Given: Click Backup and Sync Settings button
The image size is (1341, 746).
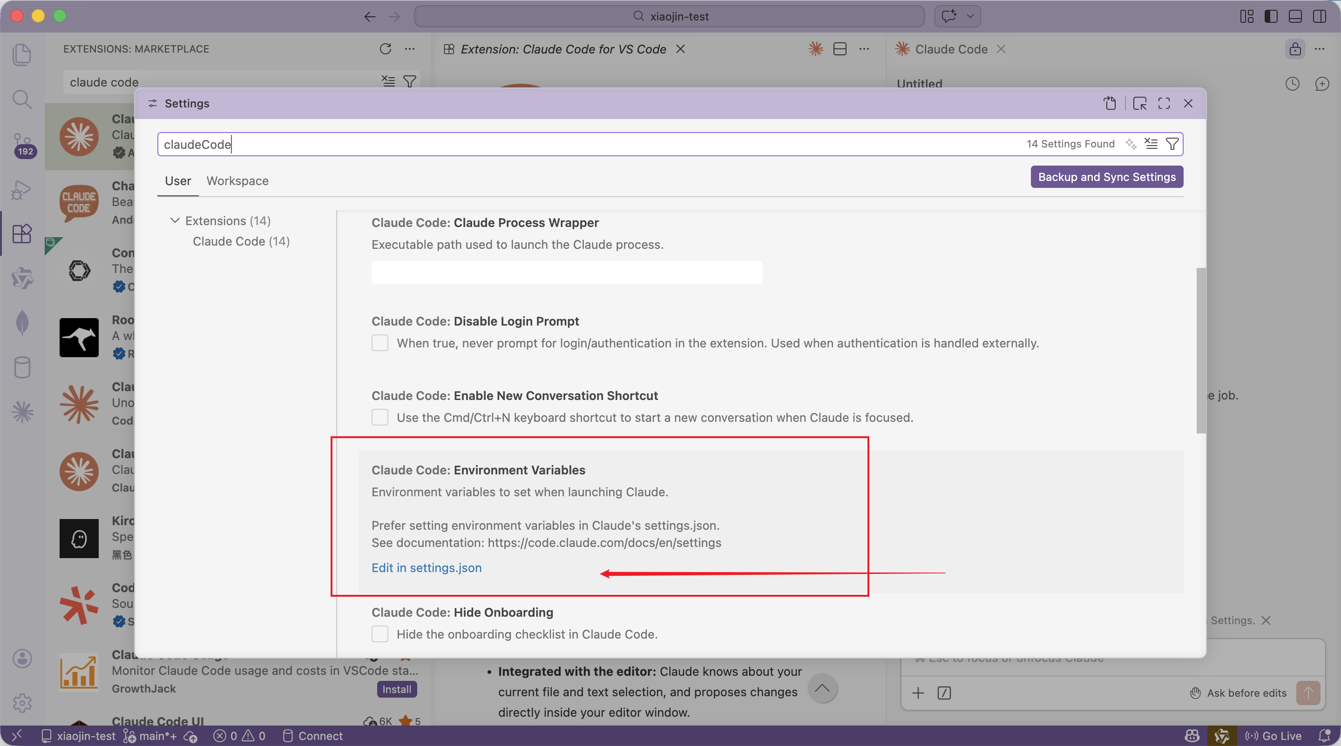Looking at the screenshot, I should click(1106, 177).
